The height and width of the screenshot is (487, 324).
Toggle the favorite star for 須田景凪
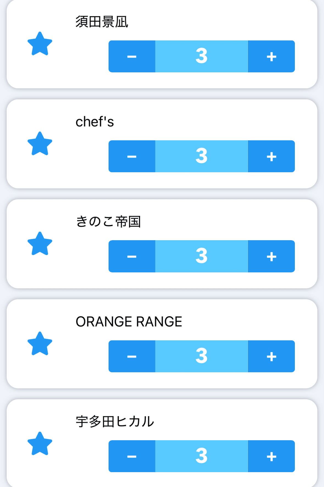coord(40,44)
